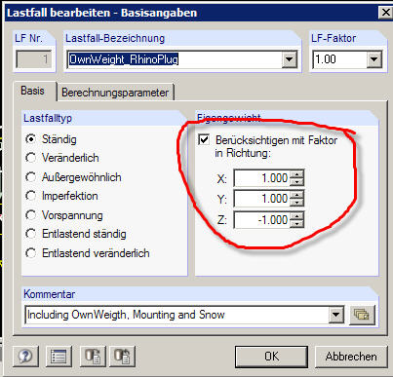393x377 pixels.
Task: Click the Lastfall-Bezeichnung label
Action: [x=115, y=38]
